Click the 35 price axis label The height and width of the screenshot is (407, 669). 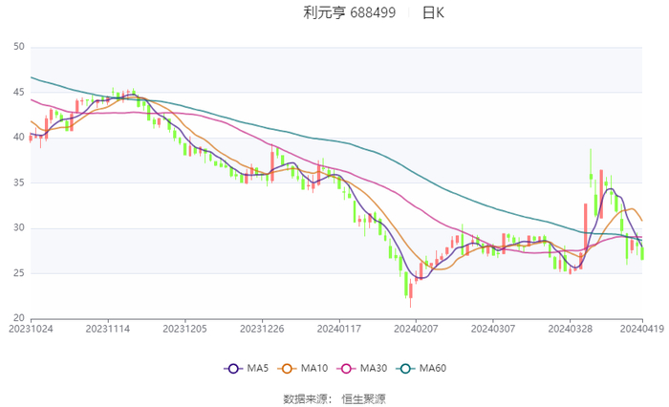[17, 182]
